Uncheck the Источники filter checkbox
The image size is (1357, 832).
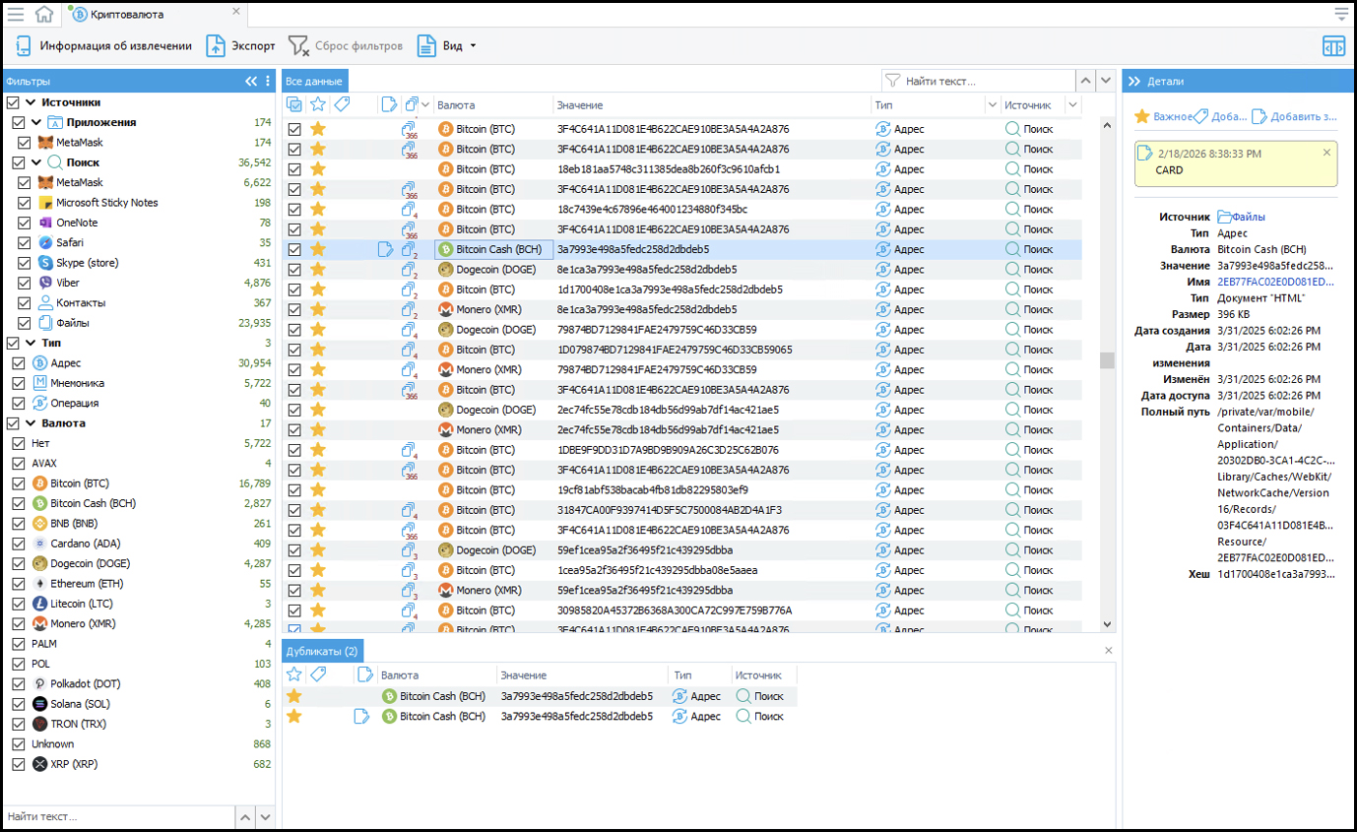[x=13, y=102]
